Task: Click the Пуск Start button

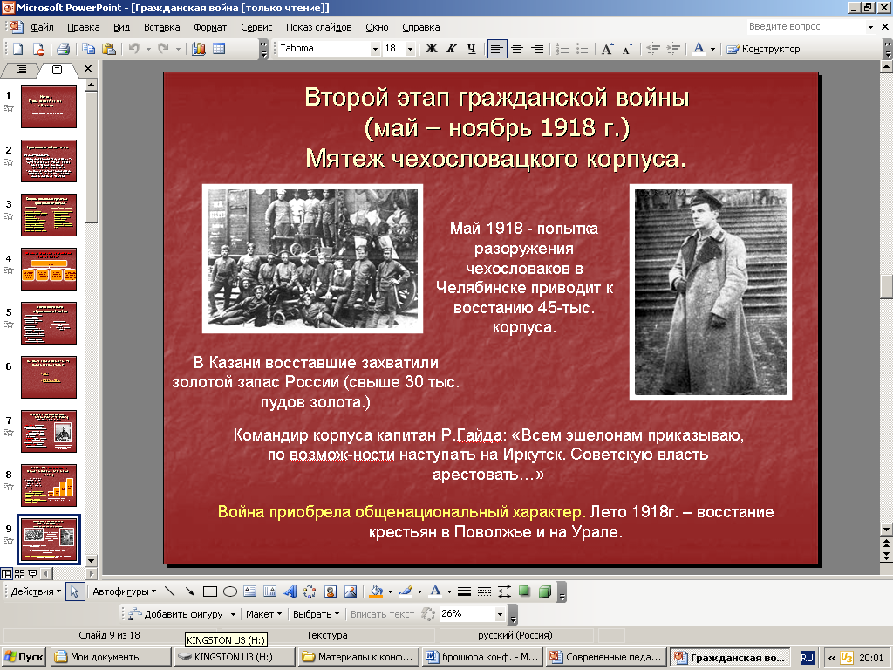Action: click(x=24, y=657)
